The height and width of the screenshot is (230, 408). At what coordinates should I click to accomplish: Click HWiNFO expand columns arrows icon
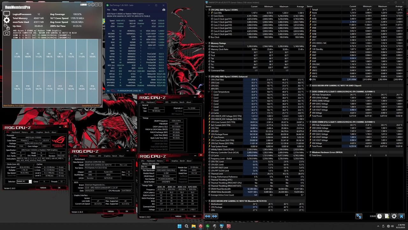[x=208, y=216]
